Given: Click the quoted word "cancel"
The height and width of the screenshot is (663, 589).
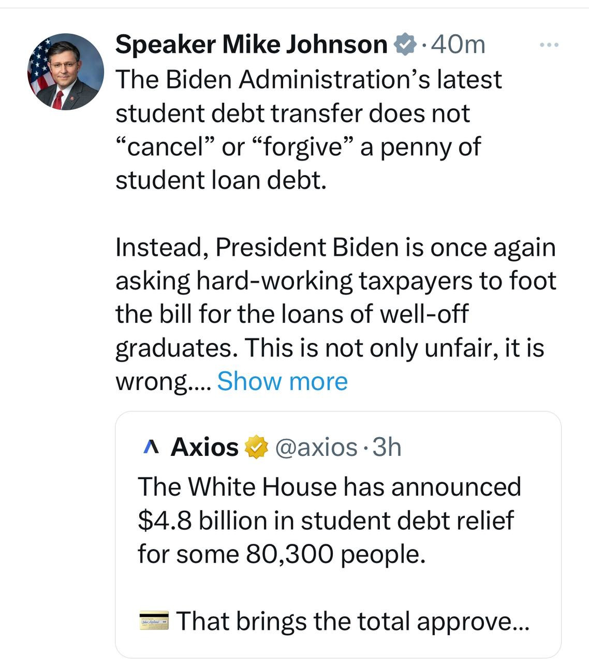Looking at the screenshot, I should [164, 147].
